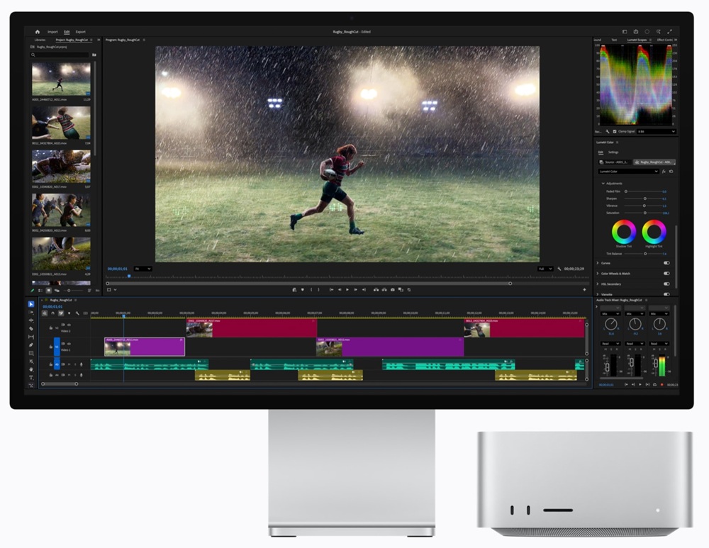Click the fx bypass icon in Lumetri
This screenshot has height=548, width=709.
click(664, 172)
